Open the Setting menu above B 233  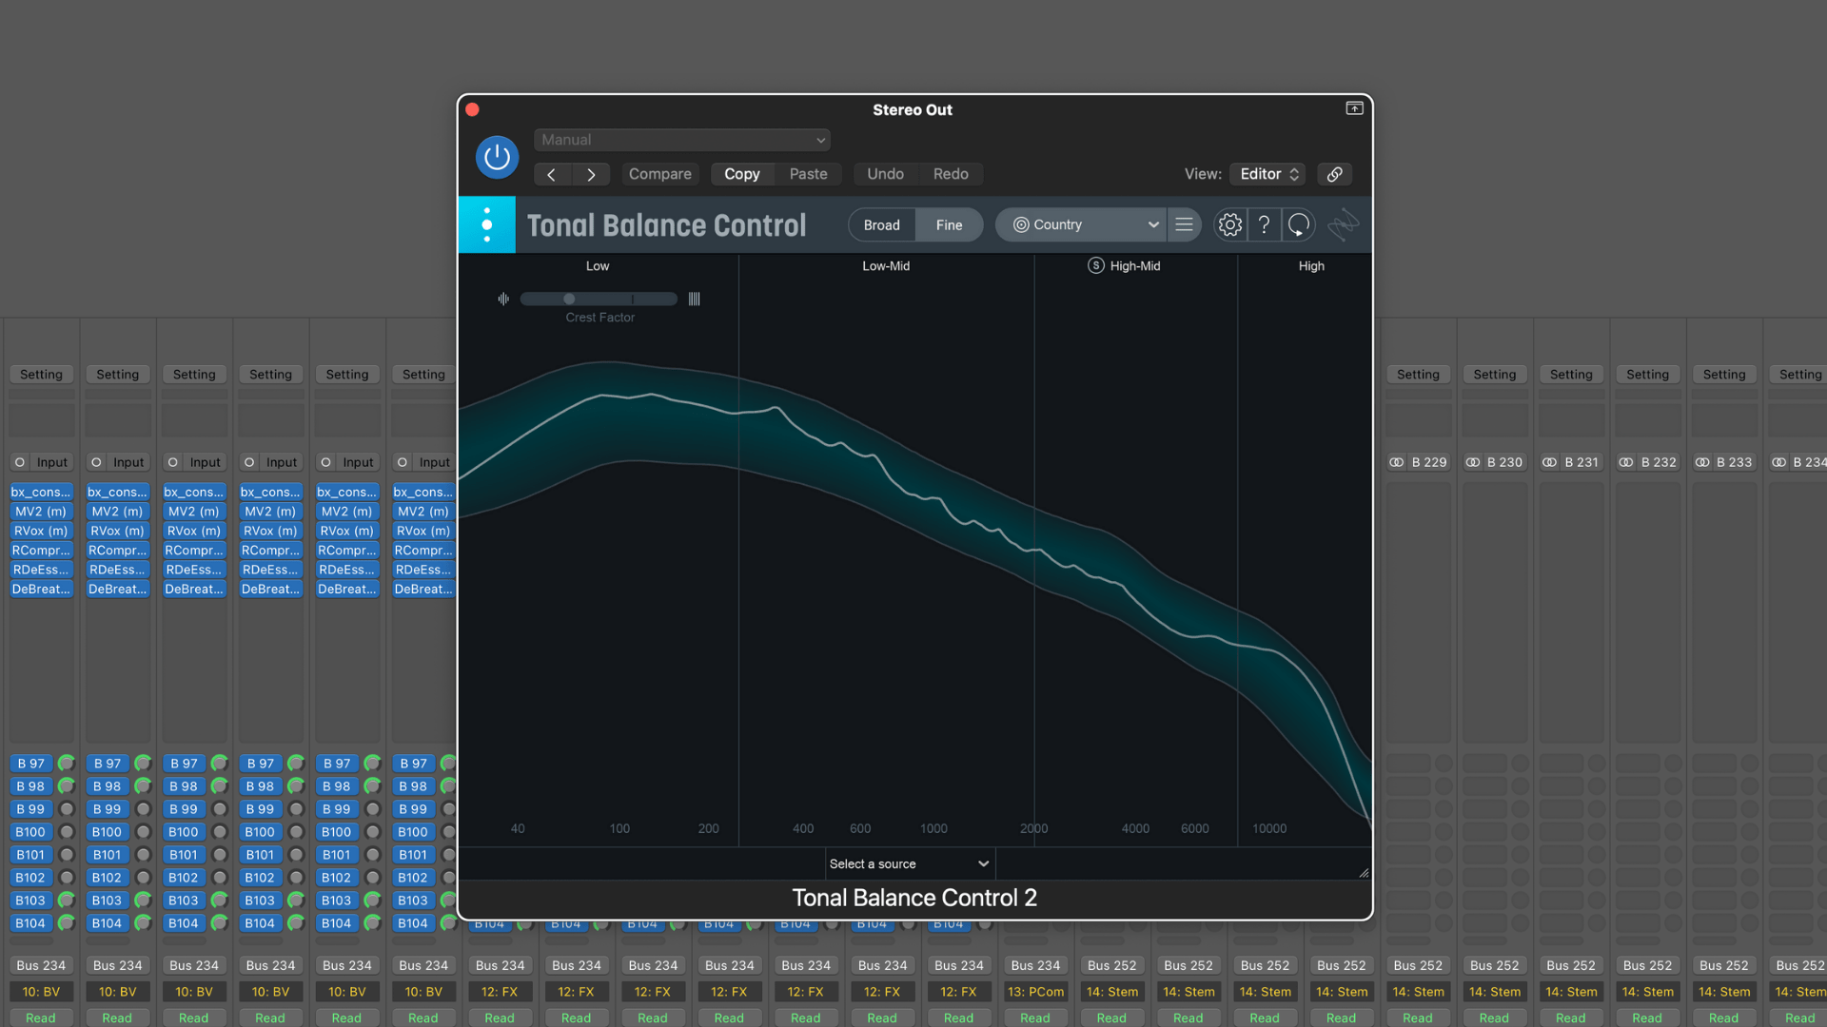[1724, 375]
